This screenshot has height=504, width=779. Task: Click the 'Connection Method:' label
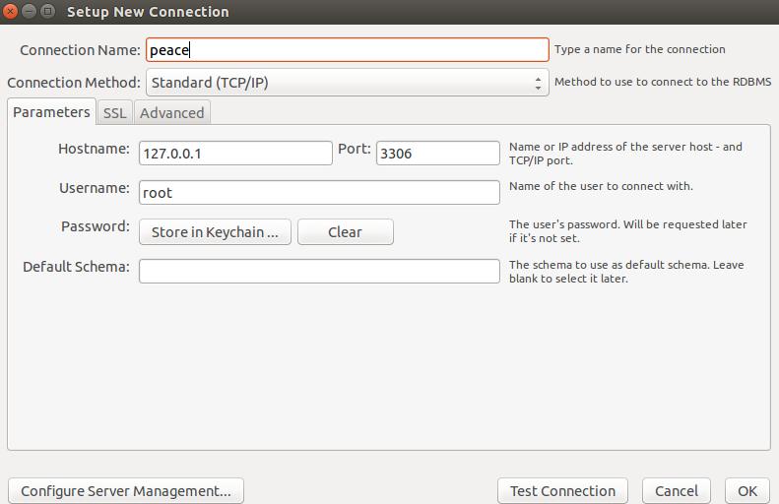pyautogui.click(x=74, y=83)
